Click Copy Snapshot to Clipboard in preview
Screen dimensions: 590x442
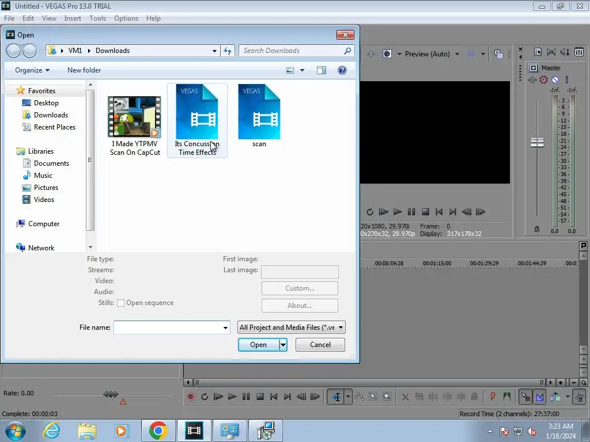pos(498,54)
